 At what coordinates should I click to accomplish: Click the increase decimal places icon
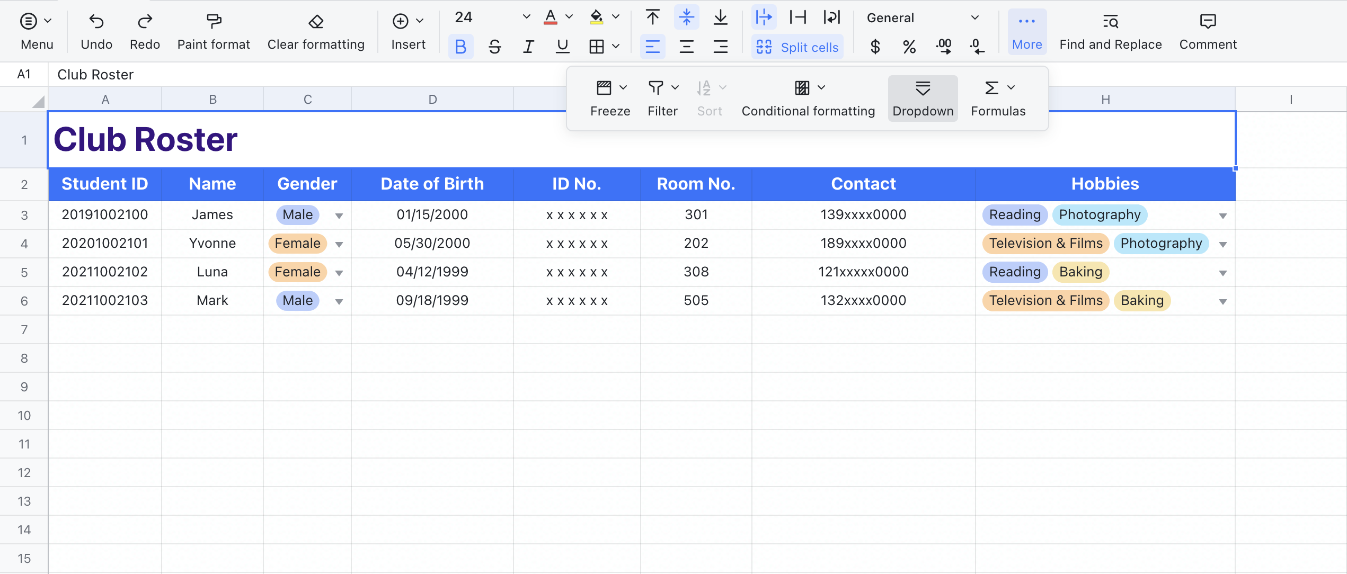(944, 47)
